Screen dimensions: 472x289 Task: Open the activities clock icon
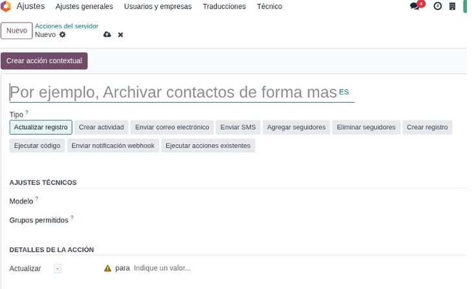coord(438,6)
